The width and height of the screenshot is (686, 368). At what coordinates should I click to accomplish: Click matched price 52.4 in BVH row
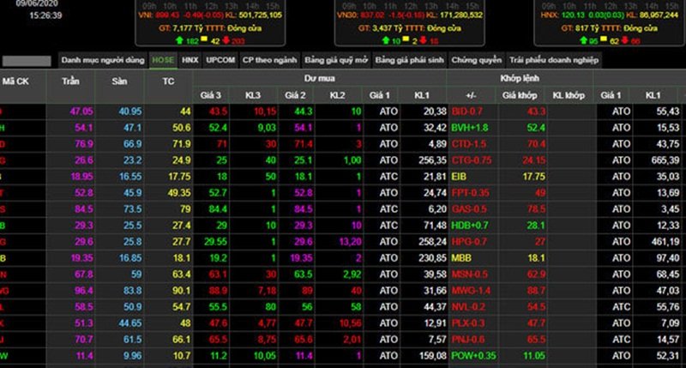pos(536,128)
